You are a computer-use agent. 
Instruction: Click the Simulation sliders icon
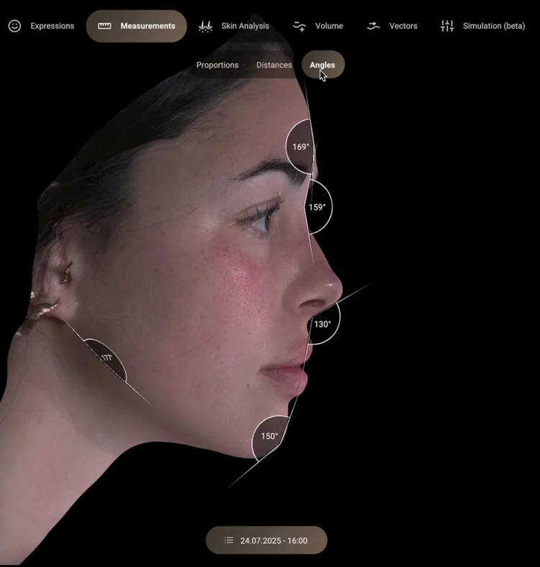(x=447, y=26)
